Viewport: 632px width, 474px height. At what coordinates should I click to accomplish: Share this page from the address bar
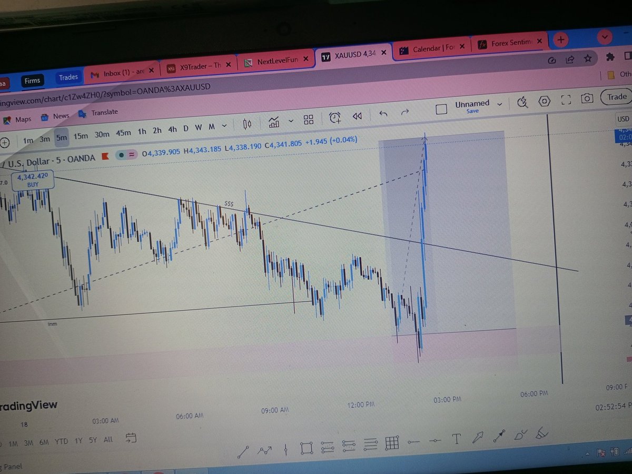[570, 60]
